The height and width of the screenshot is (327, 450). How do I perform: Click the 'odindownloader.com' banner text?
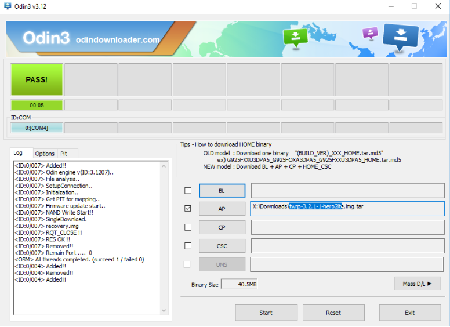118,39
